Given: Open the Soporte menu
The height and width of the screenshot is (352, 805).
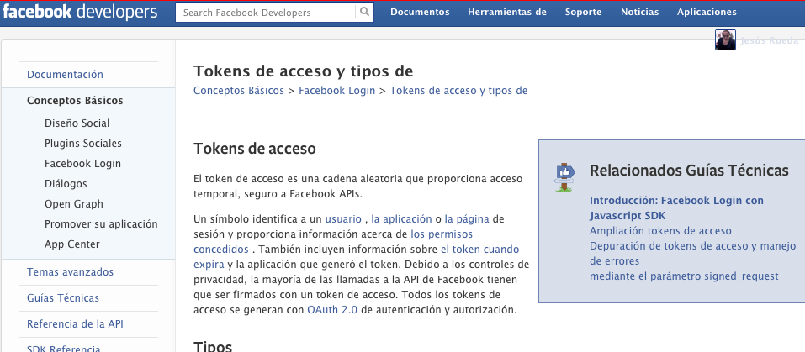Looking at the screenshot, I should [x=583, y=12].
